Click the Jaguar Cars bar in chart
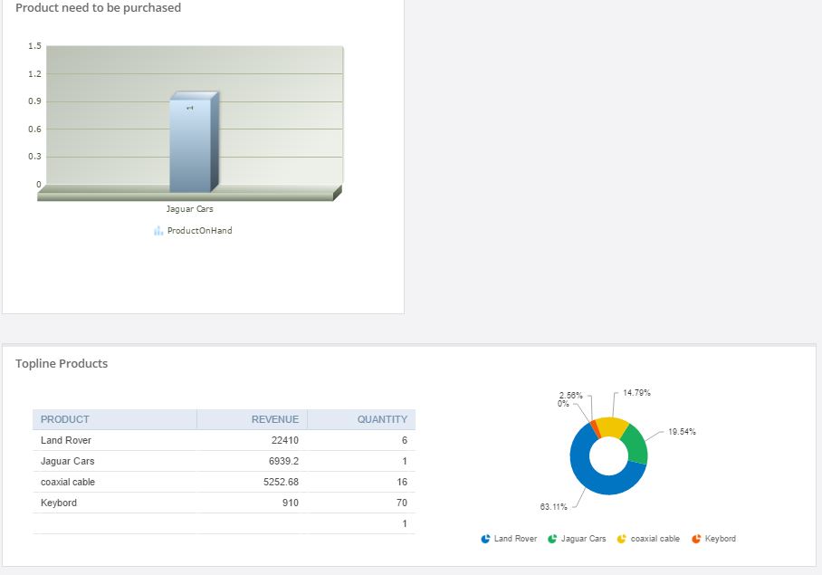The image size is (822, 575). pyautogui.click(x=194, y=142)
